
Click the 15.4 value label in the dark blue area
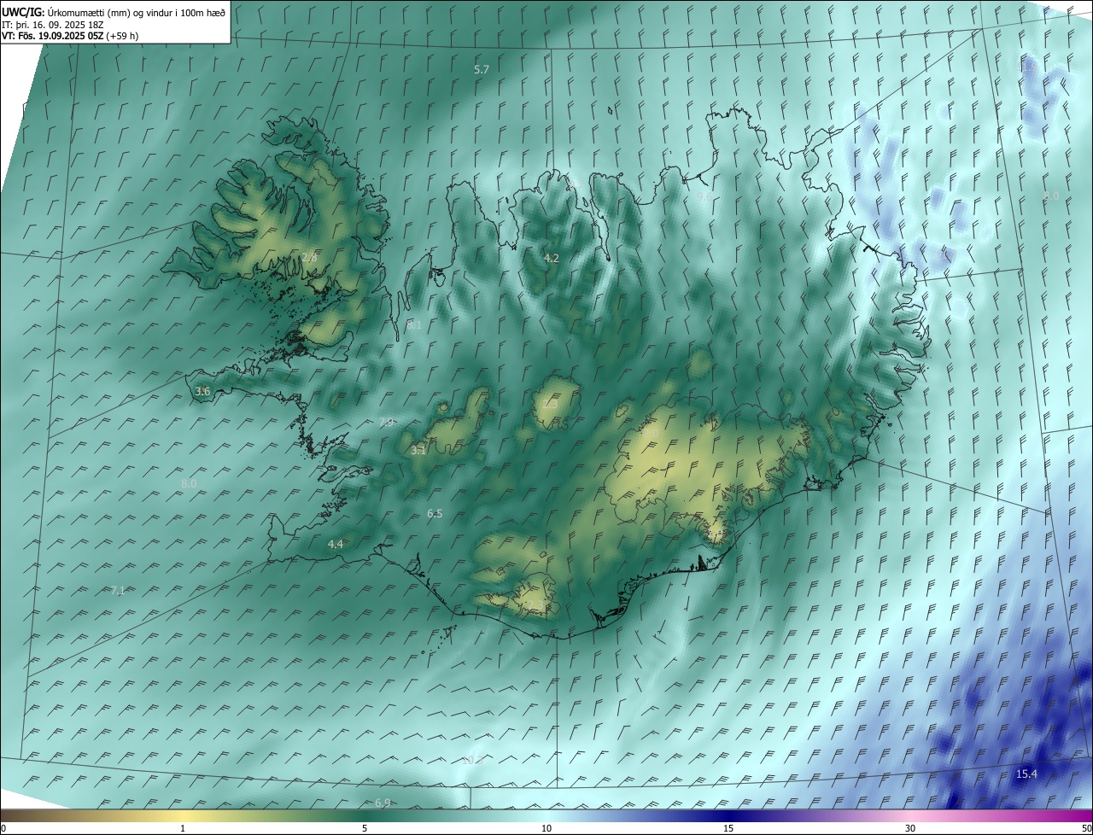pos(1026,774)
